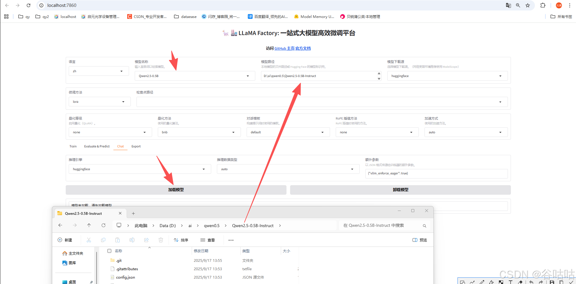Viewport: 576px width, 284px height.
Task: Click the 加载模型 button
Action: (x=176, y=190)
